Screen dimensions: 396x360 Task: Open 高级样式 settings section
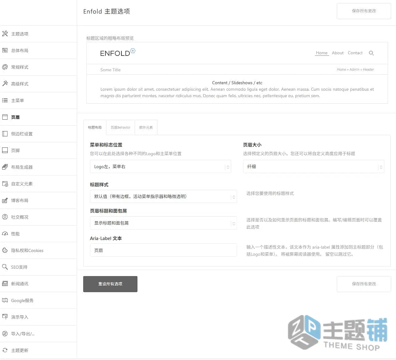tap(38, 84)
